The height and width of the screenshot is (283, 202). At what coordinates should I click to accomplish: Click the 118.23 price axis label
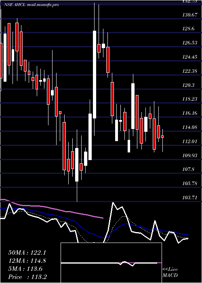(190, 99)
